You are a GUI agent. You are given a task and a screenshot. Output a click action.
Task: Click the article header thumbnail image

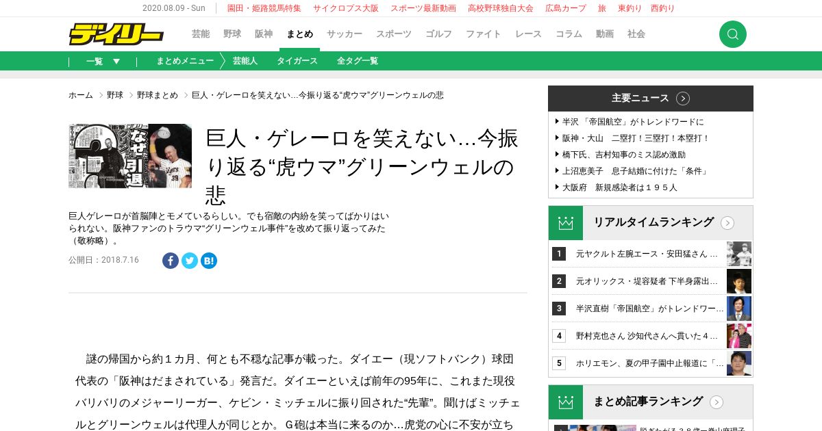[130, 156]
